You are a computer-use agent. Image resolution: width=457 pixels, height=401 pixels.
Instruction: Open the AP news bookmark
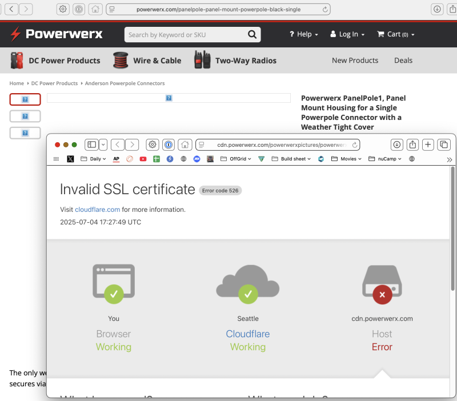pos(117,159)
